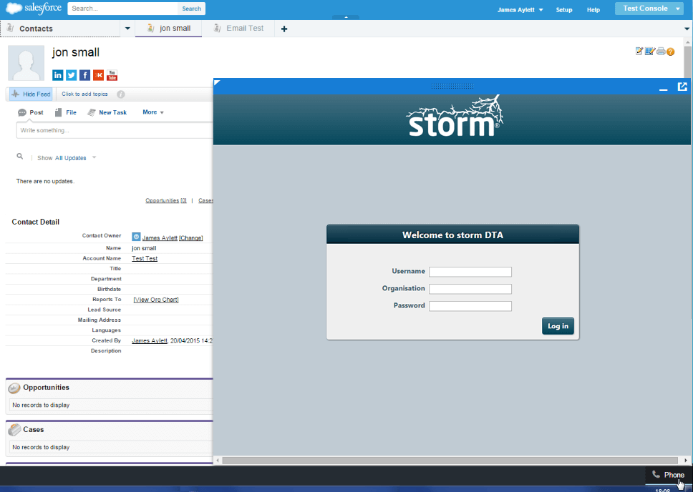Viewport: 693px width, 492px height.
Task: Open the Facebook social profile icon
Action: click(85, 75)
